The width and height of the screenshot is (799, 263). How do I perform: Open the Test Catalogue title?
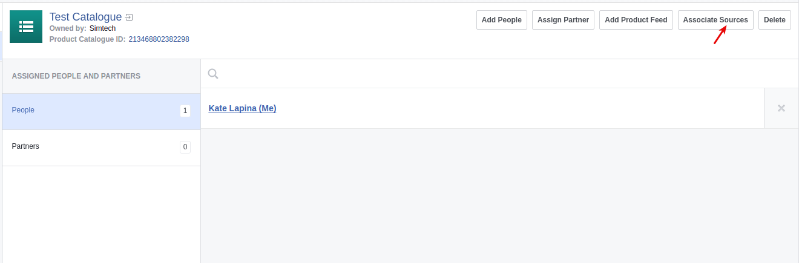(x=85, y=17)
